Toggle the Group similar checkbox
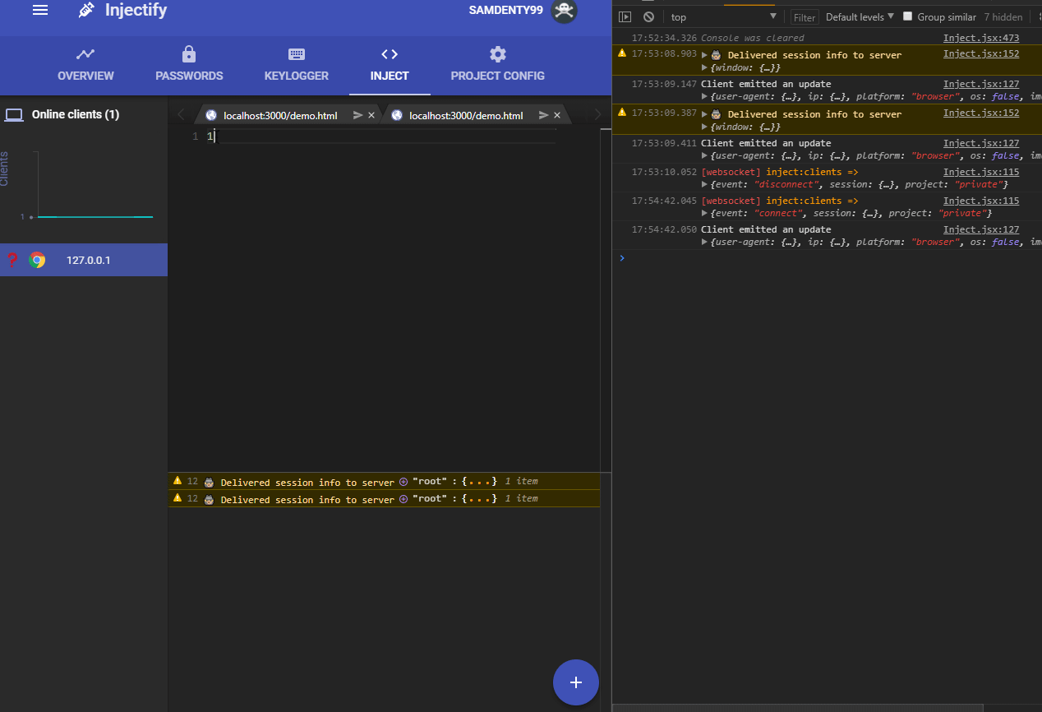 tap(908, 16)
